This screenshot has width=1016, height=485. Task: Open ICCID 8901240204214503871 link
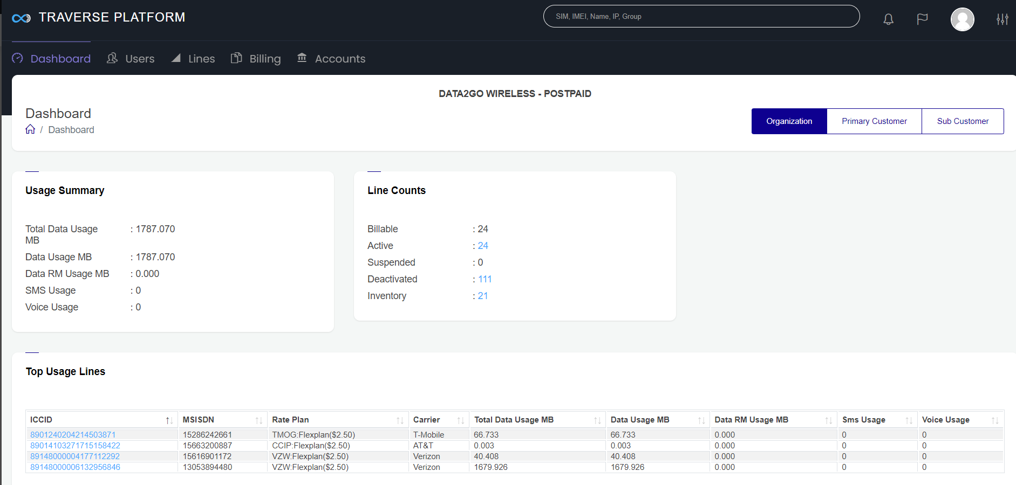coord(73,435)
